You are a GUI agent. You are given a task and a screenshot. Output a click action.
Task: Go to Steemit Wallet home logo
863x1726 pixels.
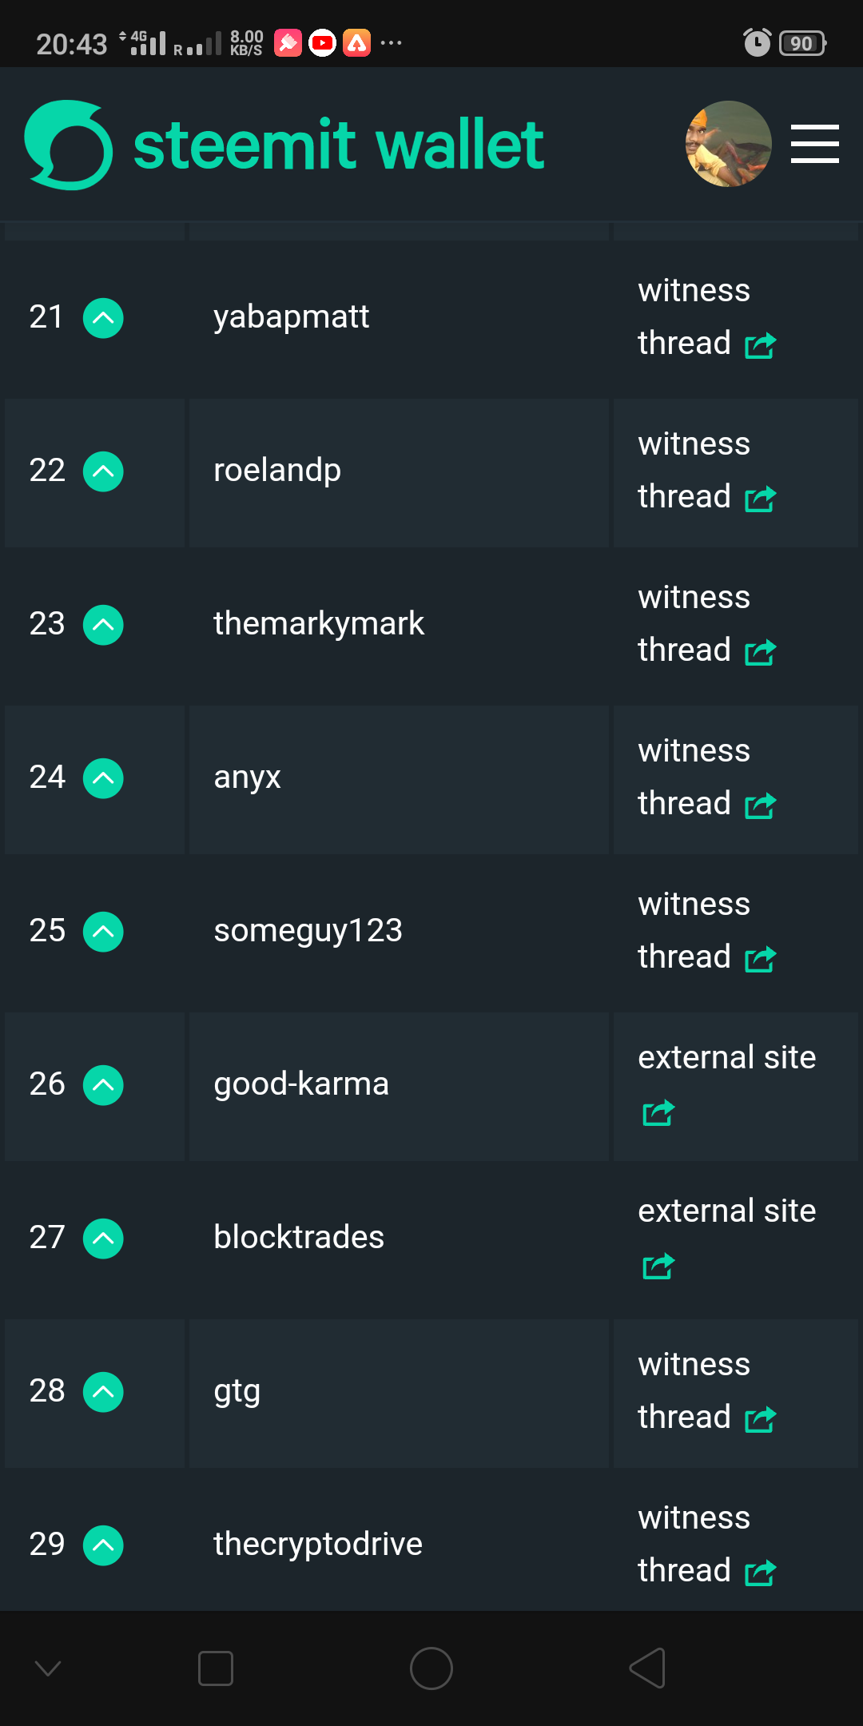tap(284, 145)
